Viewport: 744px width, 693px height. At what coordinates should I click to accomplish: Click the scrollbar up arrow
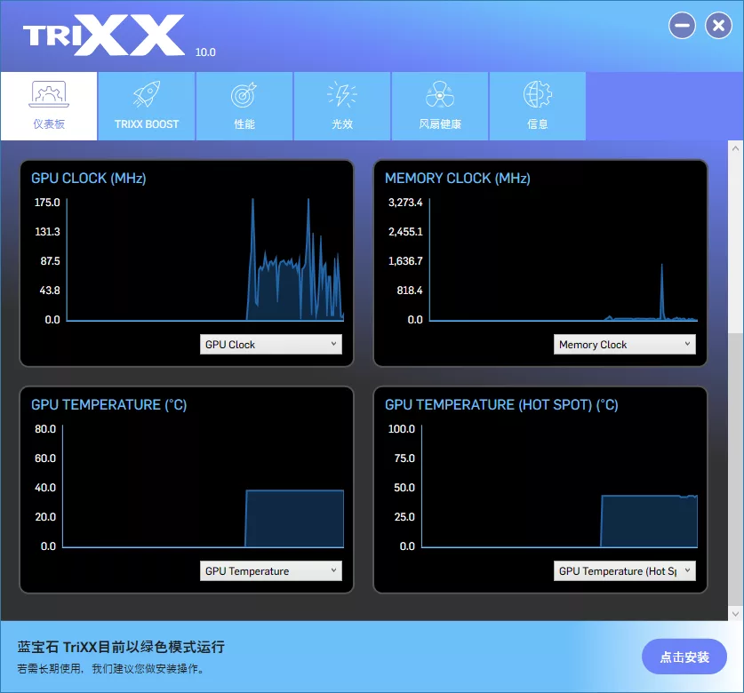point(735,148)
